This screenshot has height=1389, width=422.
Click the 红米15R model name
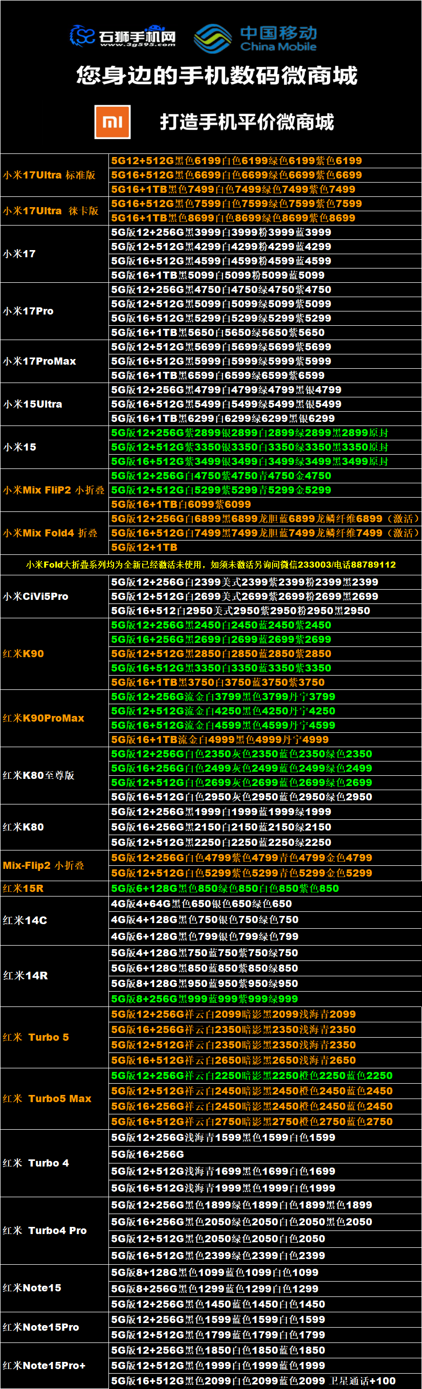tap(23, 888)
